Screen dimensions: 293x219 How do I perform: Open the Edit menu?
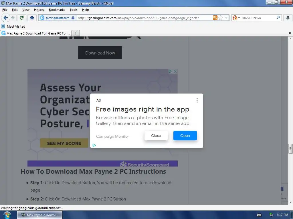pyautogui.click(x=15, y=10)
